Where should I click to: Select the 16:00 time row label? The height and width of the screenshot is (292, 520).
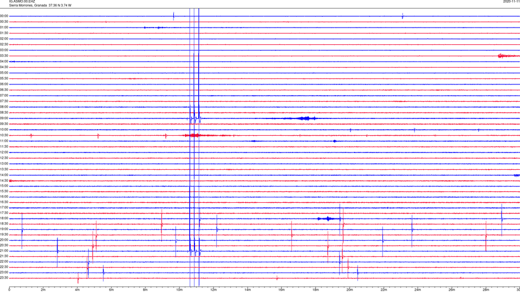4,197
